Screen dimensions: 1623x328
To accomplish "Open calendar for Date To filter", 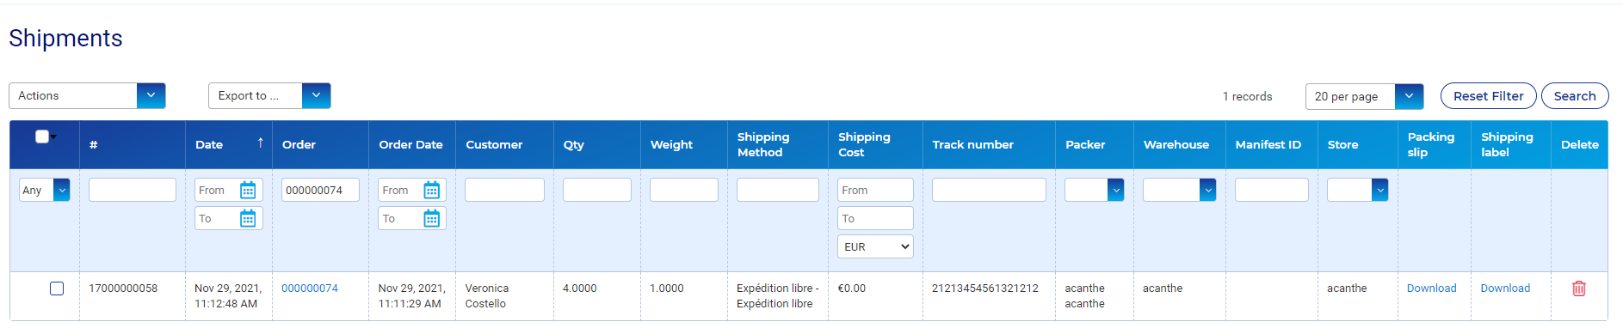I will point(248,219).
